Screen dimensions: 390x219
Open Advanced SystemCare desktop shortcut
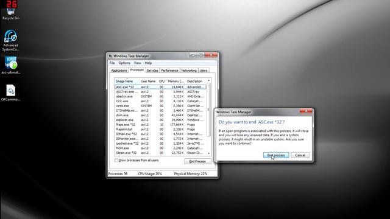[11, 41]
